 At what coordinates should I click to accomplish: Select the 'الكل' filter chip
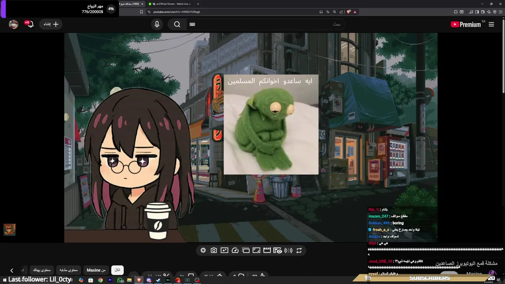pos(118,270)
